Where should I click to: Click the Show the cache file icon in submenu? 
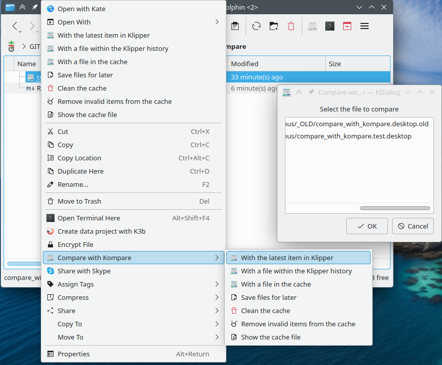[234, 337]
